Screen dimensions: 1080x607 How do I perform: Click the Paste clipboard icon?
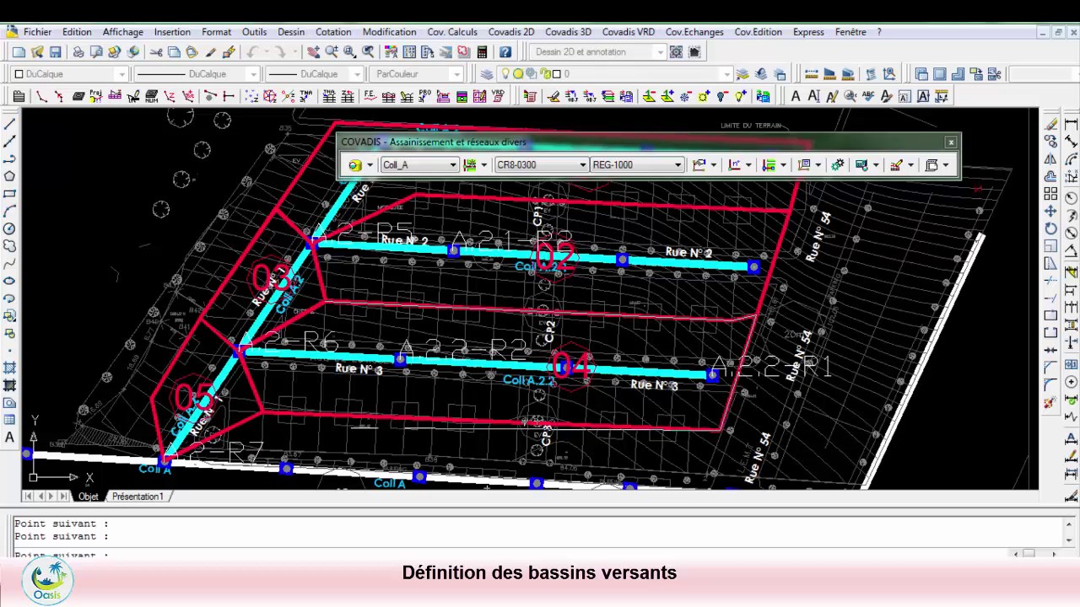tap(192, 52)
